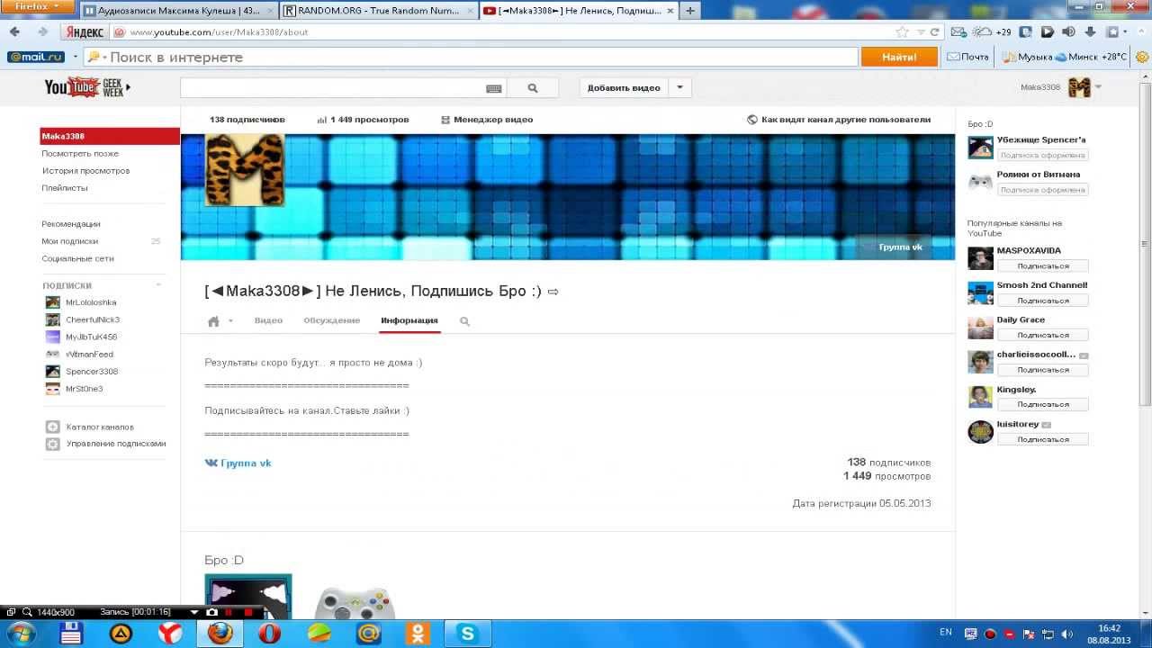The width and height of the screenshot is (1152, 648).
Task: Click the channel search magnifier icon
Action: [464, 321]
